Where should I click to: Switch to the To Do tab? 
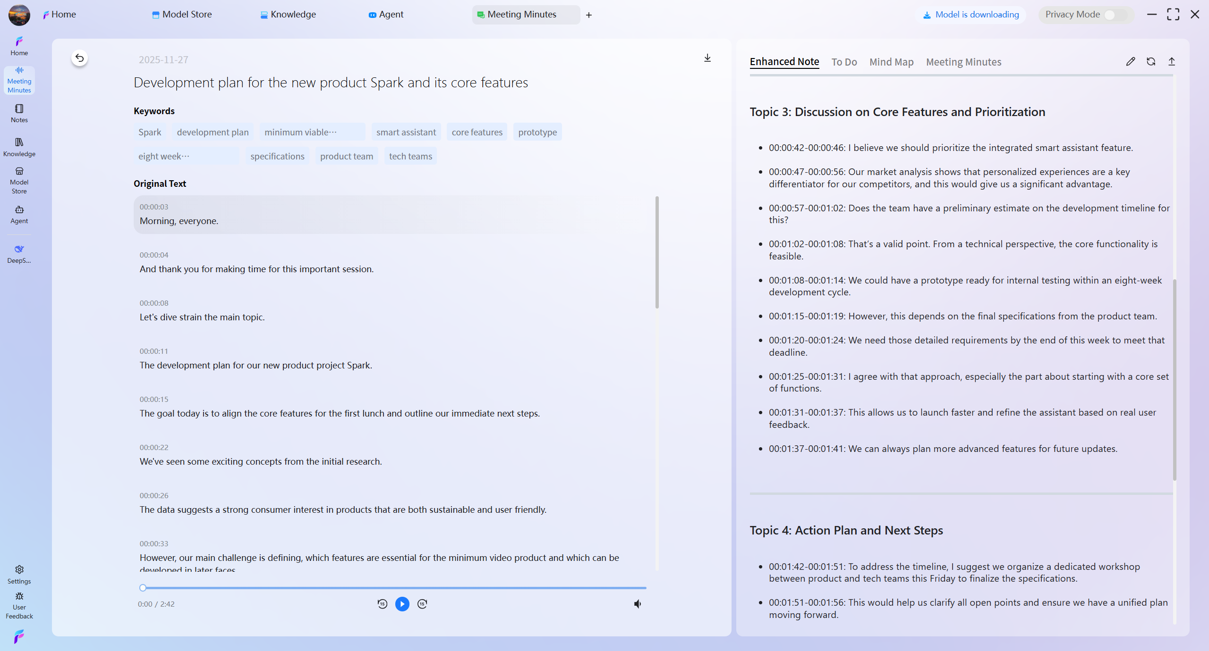844,62
